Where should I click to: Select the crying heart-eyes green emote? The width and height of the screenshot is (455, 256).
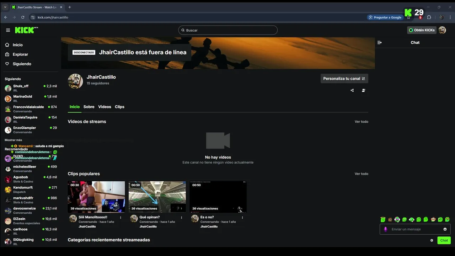[x=447, y=219]
